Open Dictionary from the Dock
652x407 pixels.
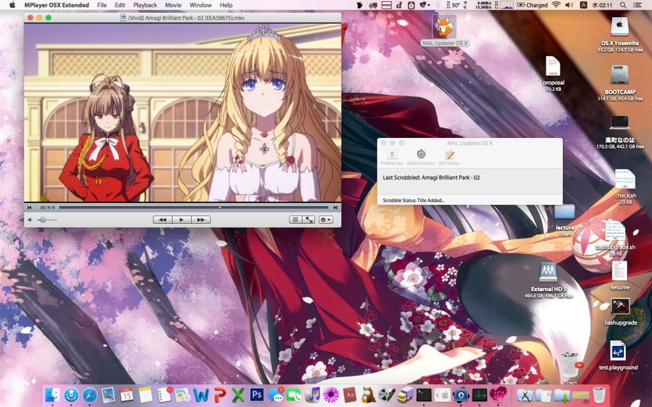(x=350, y=394)
